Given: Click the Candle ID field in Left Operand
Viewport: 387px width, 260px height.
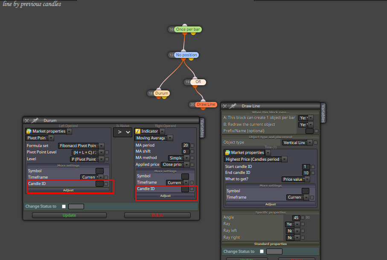Looking at the screenshot, I should [99, 184].
